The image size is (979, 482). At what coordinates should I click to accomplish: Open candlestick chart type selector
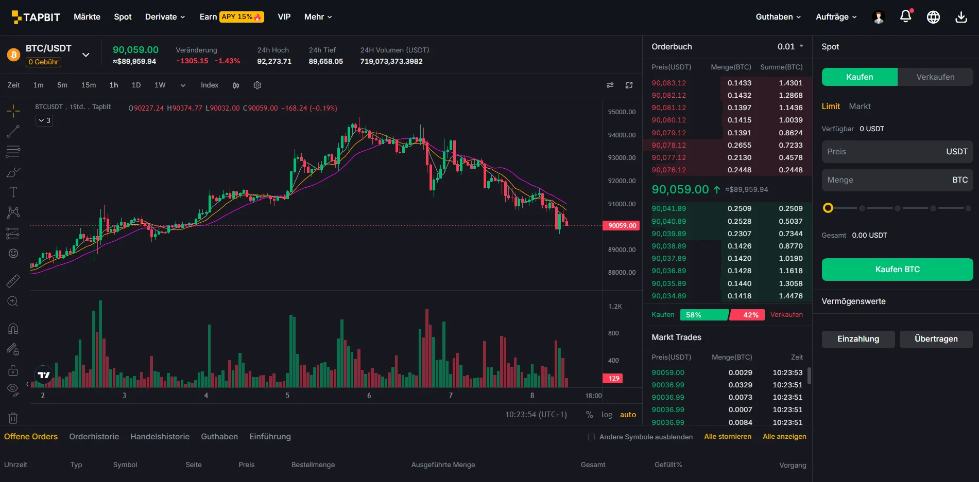point(236,85)
